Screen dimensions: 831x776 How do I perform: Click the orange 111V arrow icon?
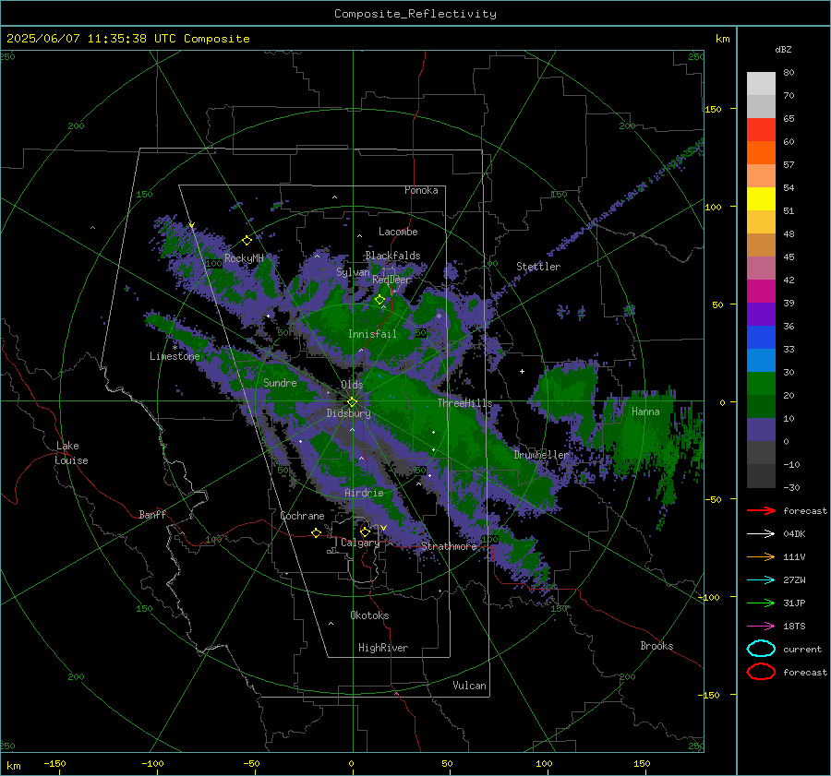pyautogui.click(x=761, y=556)
